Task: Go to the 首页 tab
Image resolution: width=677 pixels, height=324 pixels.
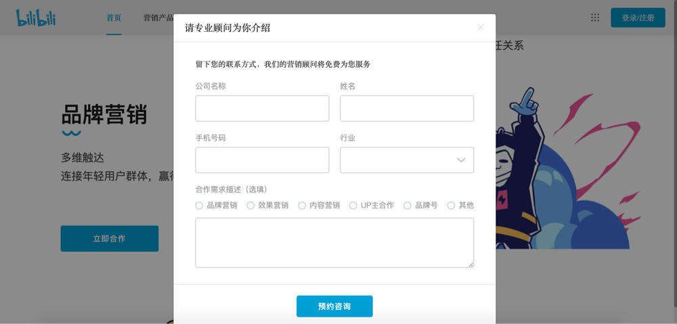Action: 114,18
